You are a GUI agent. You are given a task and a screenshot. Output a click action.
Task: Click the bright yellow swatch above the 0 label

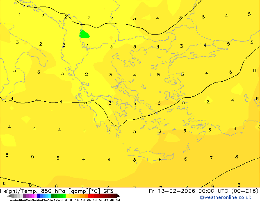(67, 196)
